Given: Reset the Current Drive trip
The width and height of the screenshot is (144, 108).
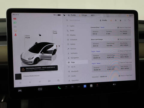Looking at the screenshot, I should pyautogui.click(x=102, y=27).
